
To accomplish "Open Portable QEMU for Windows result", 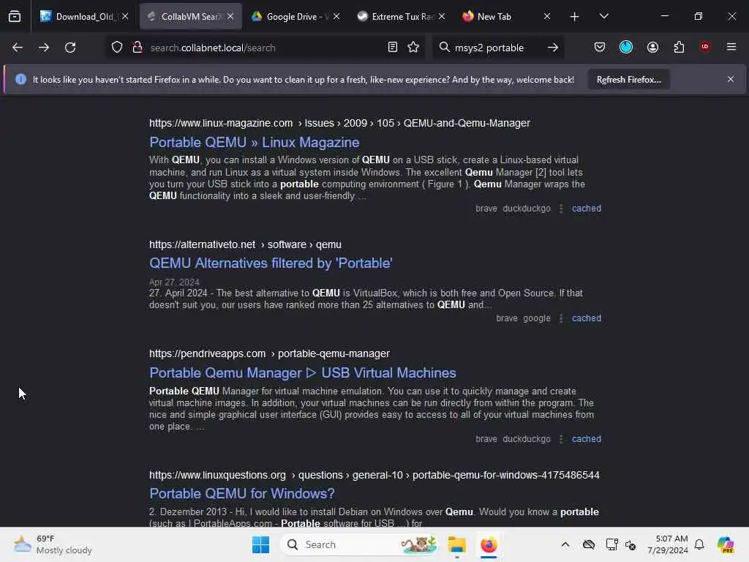I will coord(241,494).
